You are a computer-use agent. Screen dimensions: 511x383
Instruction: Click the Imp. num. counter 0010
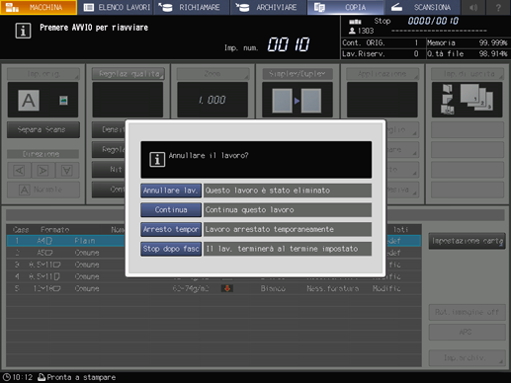[289, 44]
